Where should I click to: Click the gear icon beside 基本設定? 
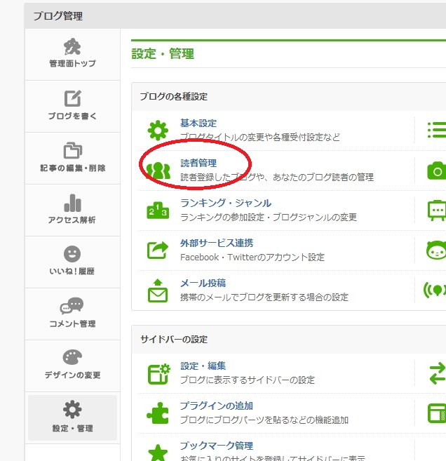coord(158,131)
